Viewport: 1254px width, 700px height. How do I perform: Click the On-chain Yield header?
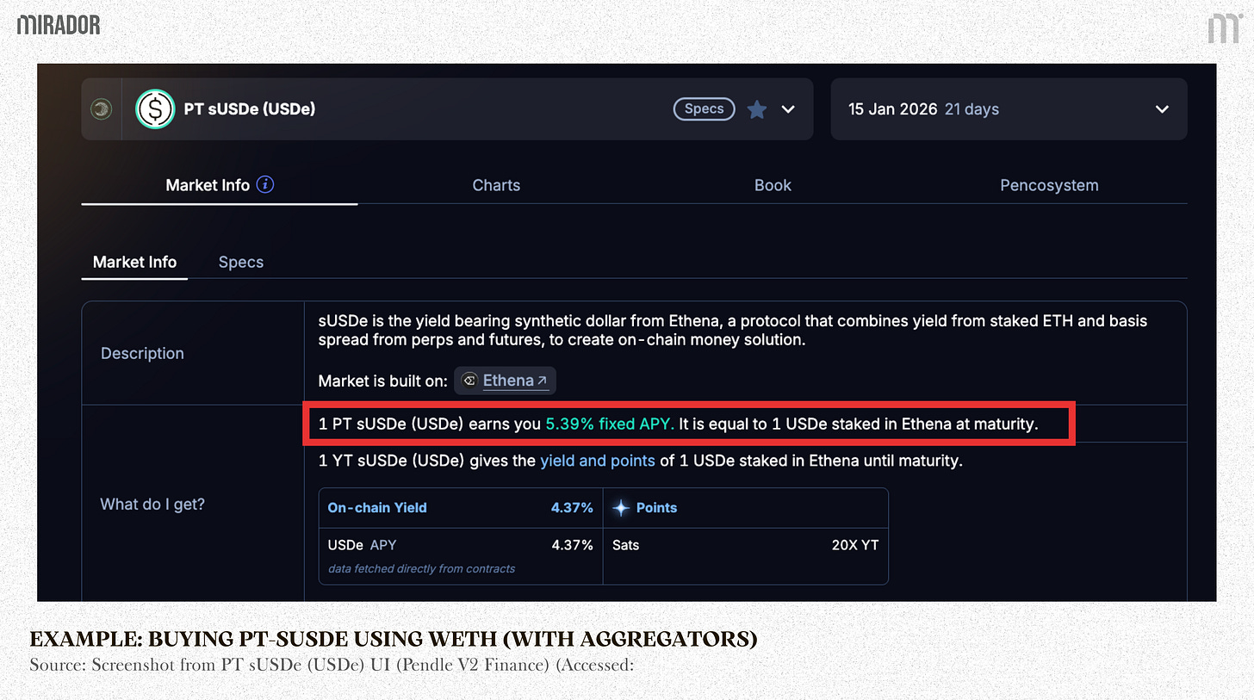pyautogui.click(x=377, y=508)
